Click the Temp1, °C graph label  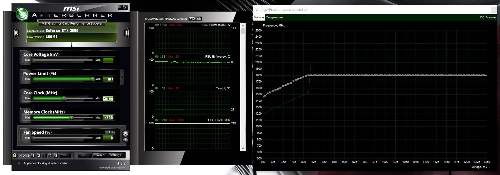coord(223,88)
